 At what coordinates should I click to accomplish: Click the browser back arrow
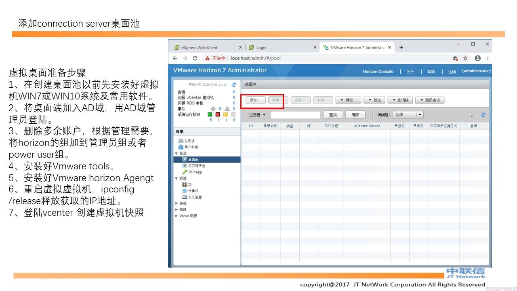click(175, 58)
